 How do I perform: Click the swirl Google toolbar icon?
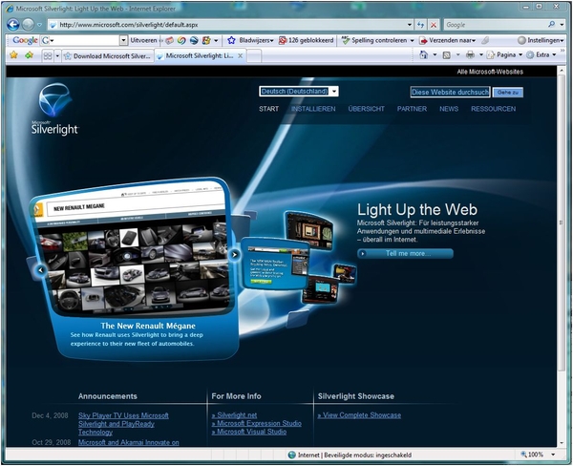181,40
